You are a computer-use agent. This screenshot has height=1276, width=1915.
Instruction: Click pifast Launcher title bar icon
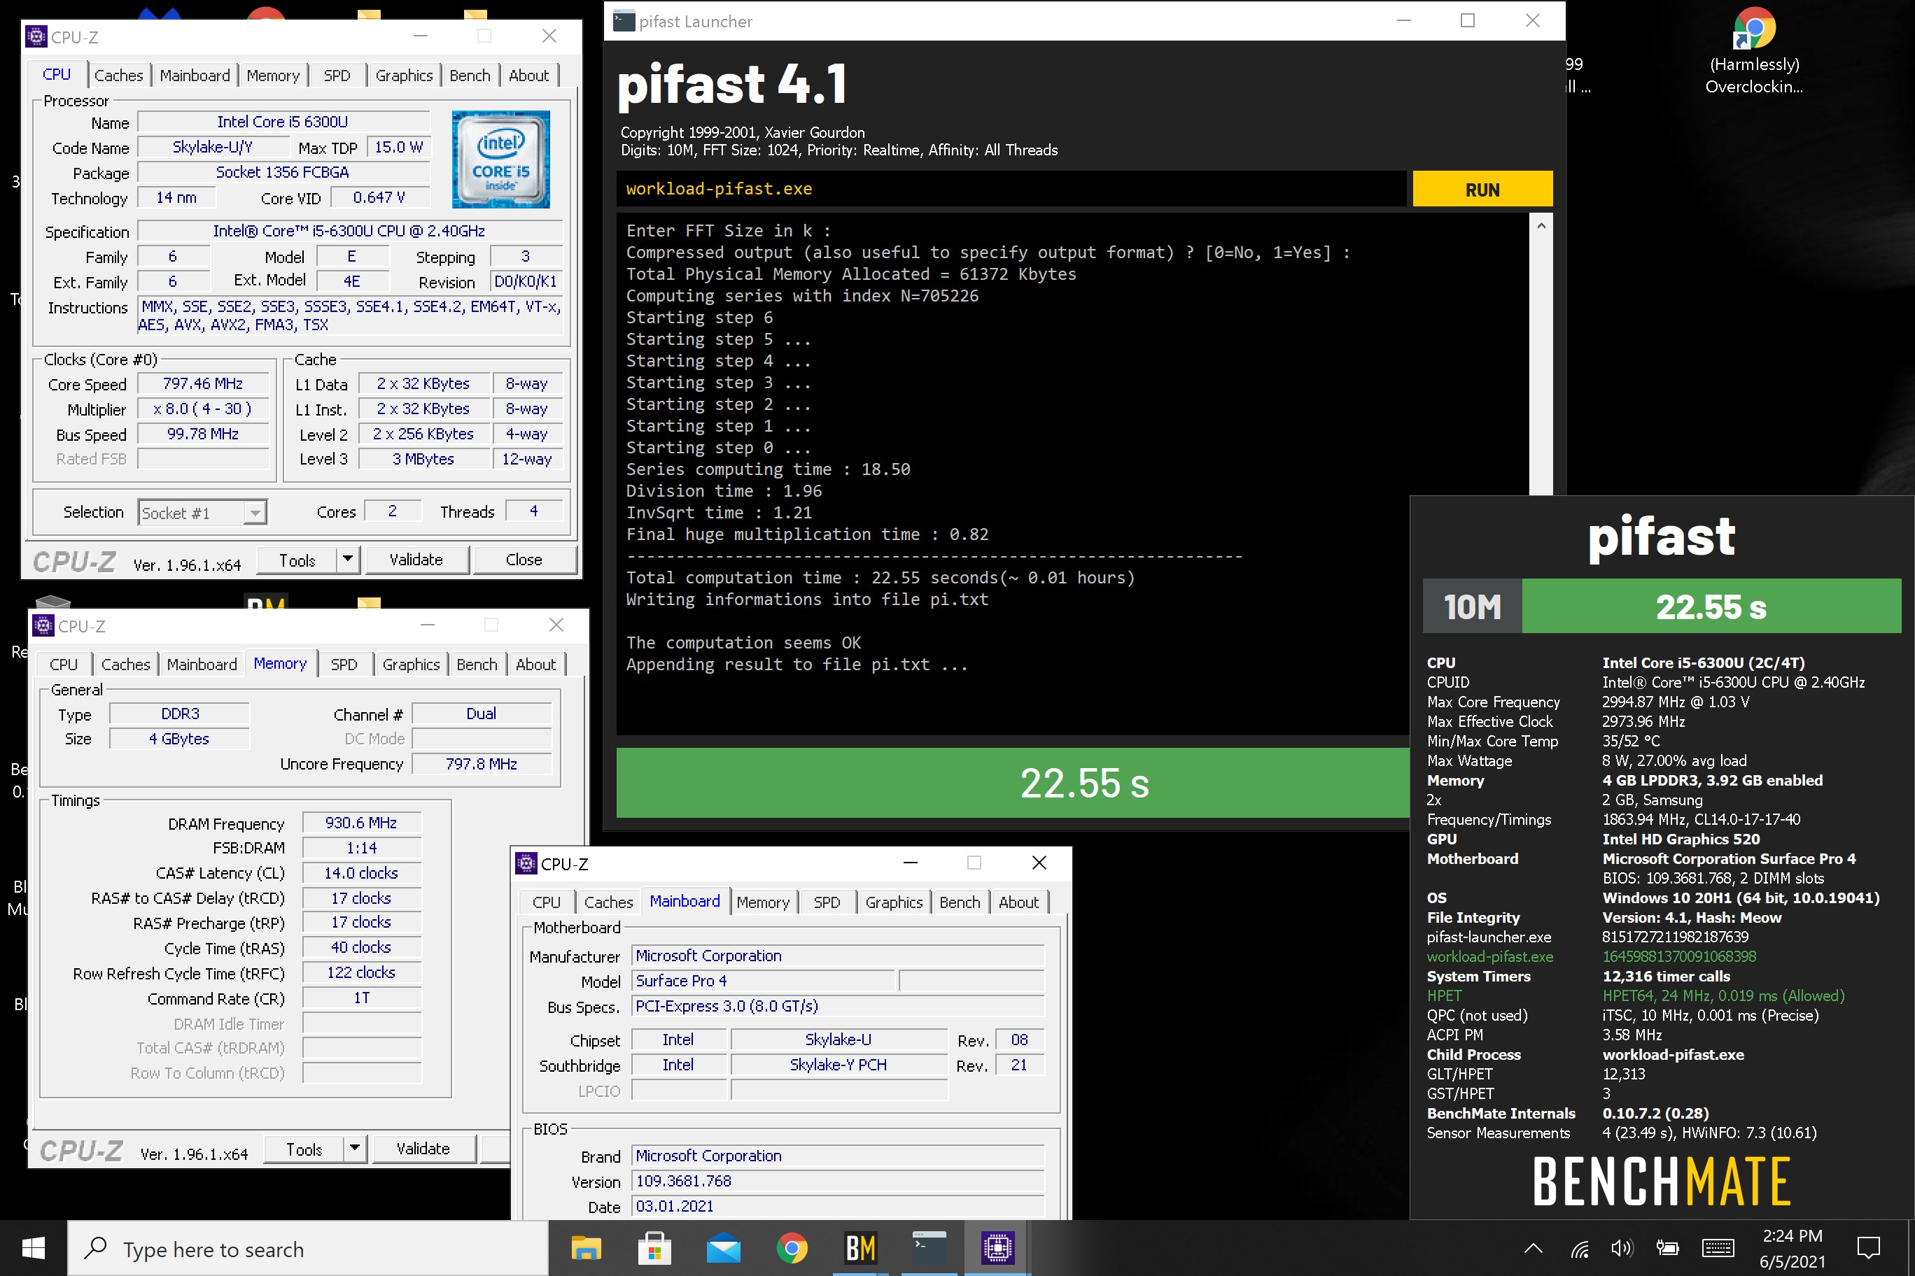pos(624,20)
